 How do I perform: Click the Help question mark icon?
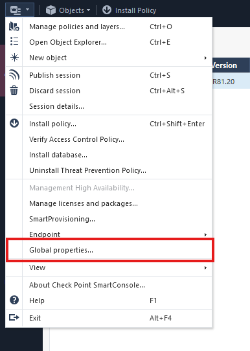pos(14,300)
